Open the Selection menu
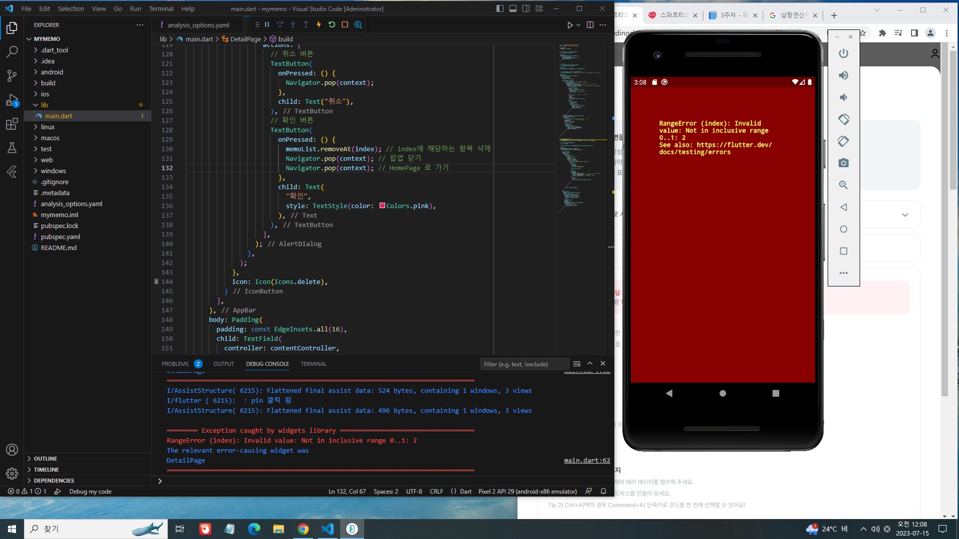 [x=71, y=8]
